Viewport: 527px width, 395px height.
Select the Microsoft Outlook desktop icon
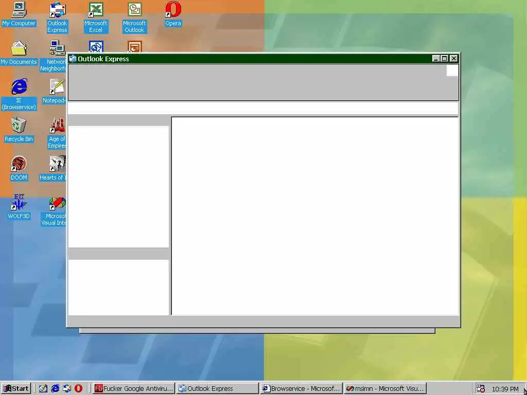click(134, 17)
